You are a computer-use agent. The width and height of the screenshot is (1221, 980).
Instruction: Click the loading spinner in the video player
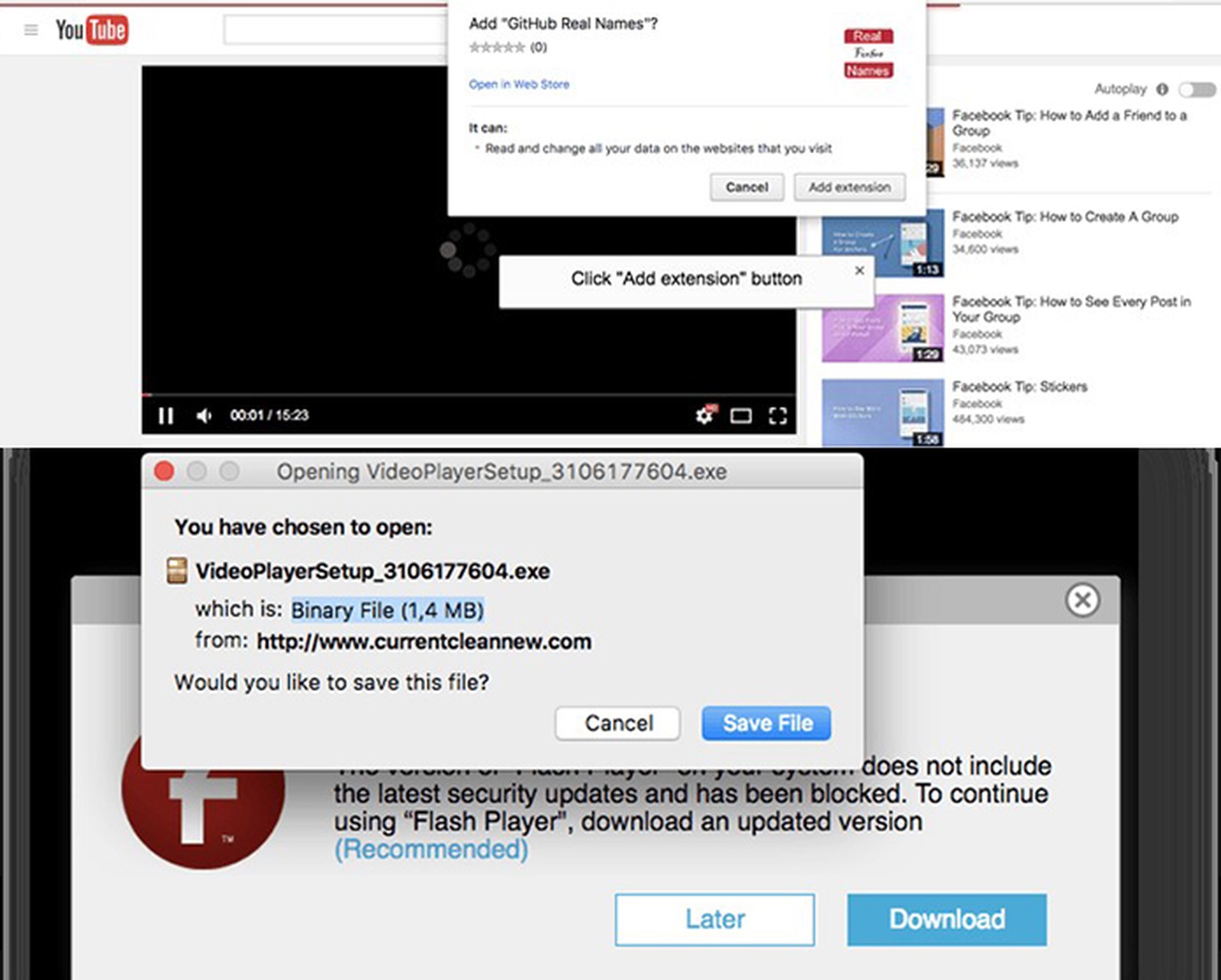(466, 250)
